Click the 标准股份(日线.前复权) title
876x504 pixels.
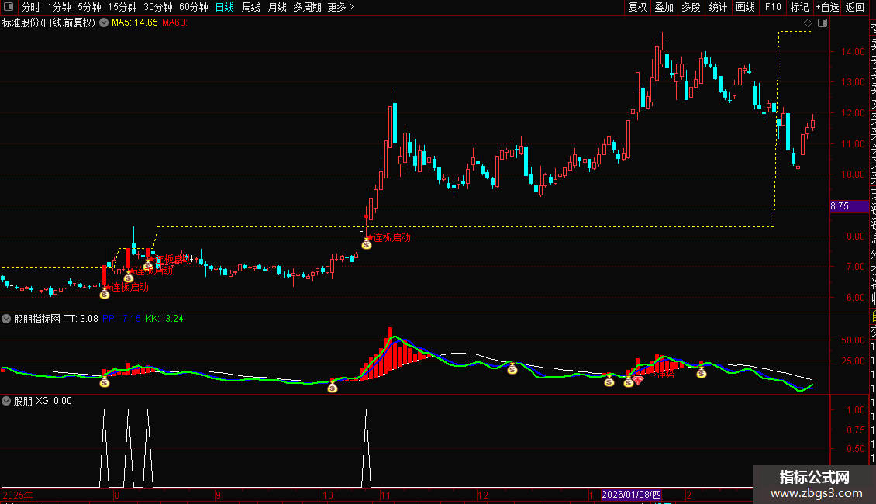click(x=49, y=23)
